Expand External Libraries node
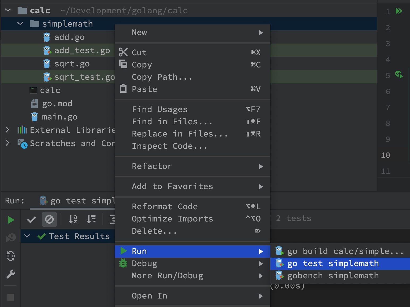The height and width of the screenshot is (307, 410). (x=7, y=130)
